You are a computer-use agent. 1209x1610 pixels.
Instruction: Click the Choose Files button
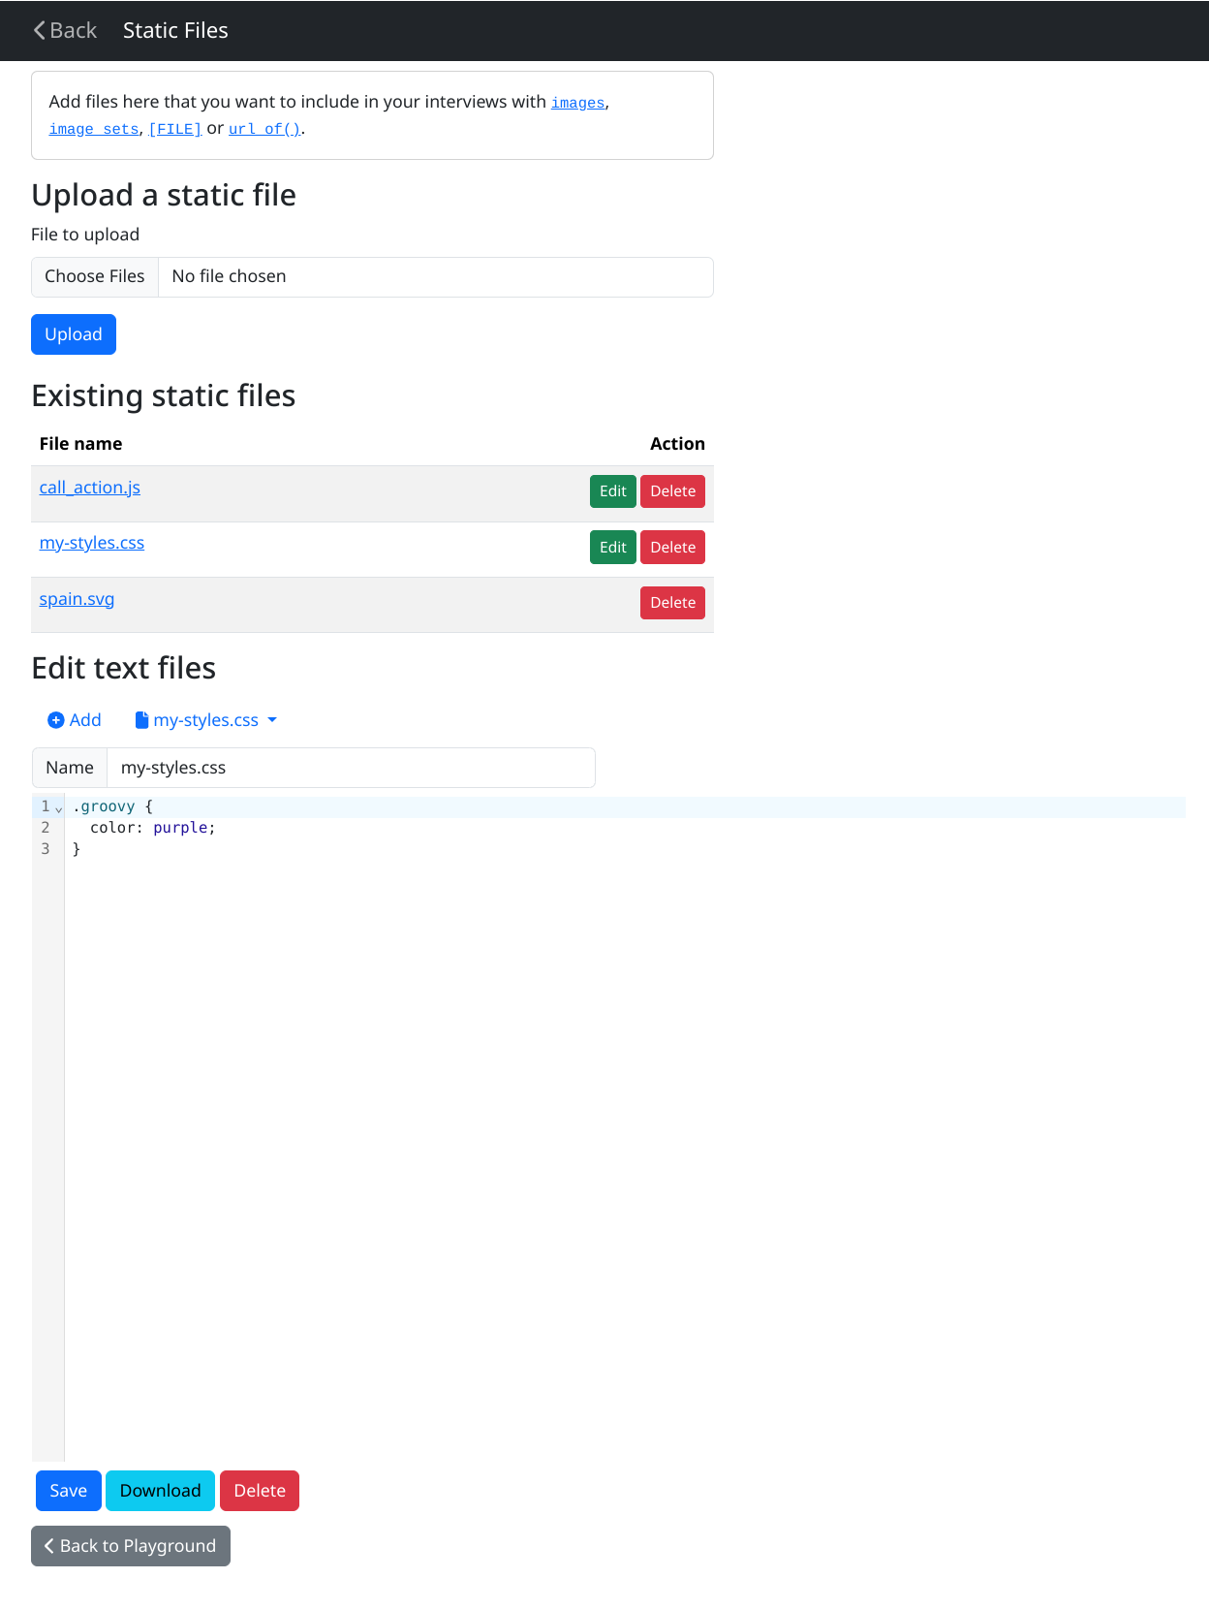coord(95,277)
